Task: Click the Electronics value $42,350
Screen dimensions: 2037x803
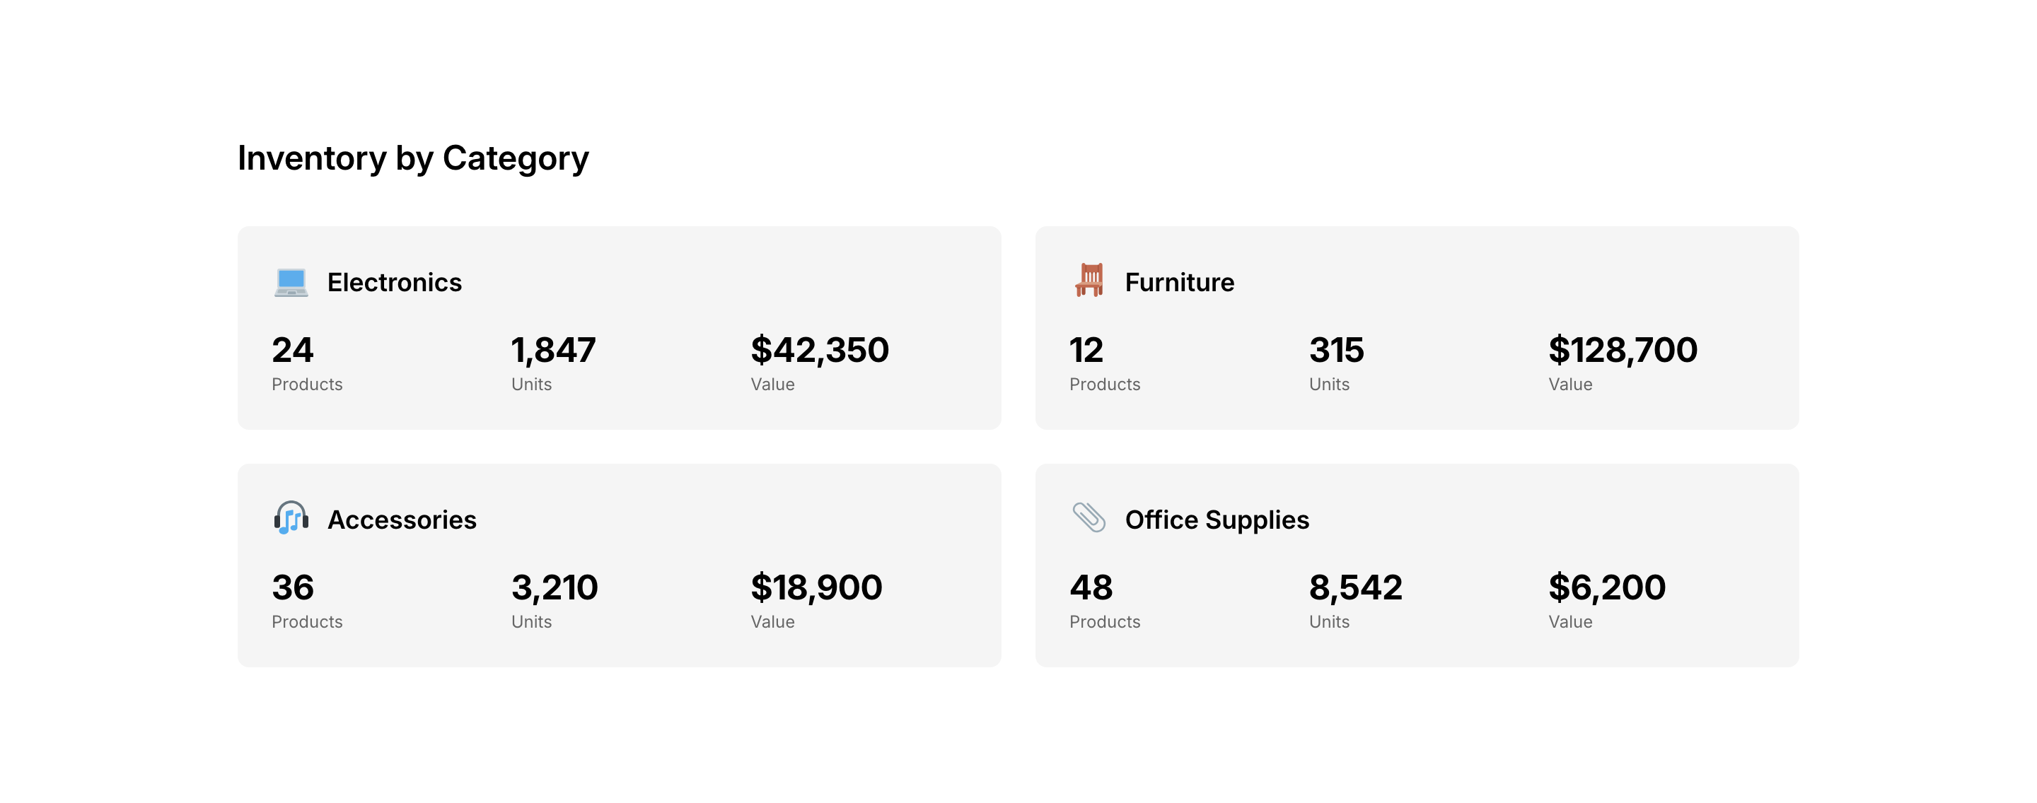Action: 819,350
